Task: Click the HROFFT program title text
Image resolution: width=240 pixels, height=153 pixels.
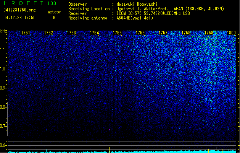Action: [23, 3]
